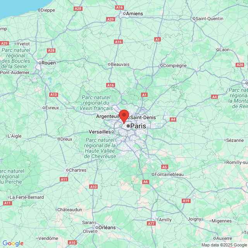Click the A6 highway shield
The image size is (248, 248).
146,182
